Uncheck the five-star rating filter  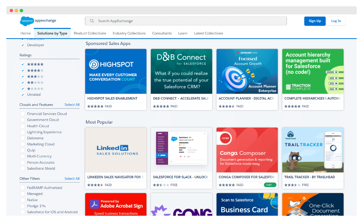click(x=23, y=64)
